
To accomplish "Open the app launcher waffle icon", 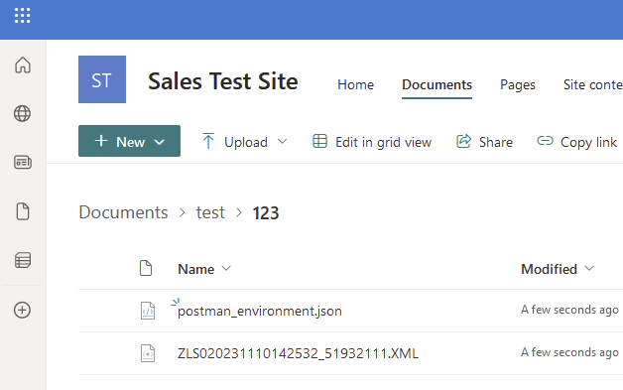I will [22, 16].
